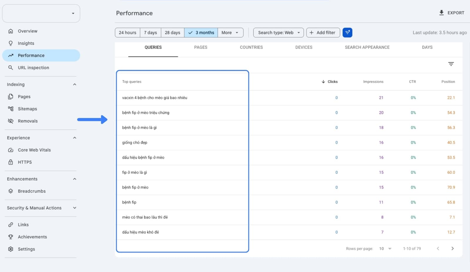Expand Security & Manual Actions section
The height and width of the screenshot is (272, 470).
[x=75, y=208]
